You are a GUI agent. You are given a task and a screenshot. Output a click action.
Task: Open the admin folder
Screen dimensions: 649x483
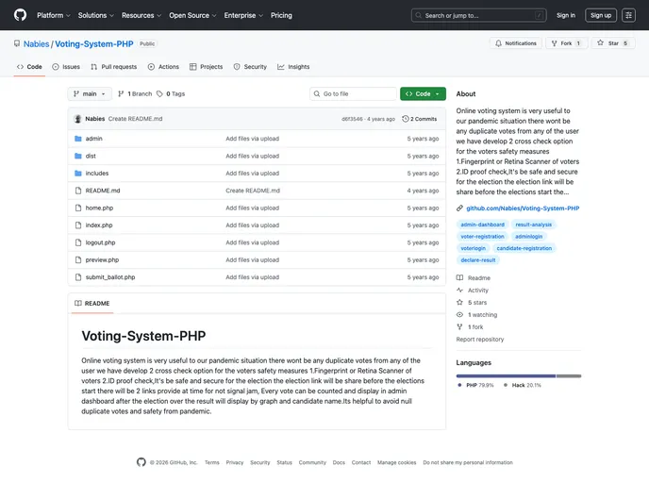(93, 139)
